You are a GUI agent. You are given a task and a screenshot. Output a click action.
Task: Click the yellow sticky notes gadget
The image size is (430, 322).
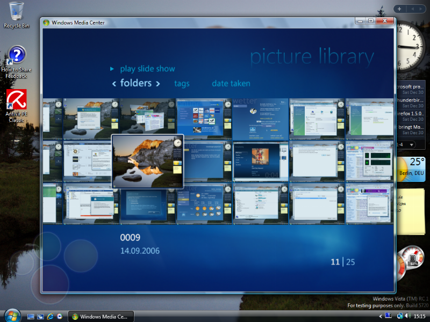coord(411,211)
